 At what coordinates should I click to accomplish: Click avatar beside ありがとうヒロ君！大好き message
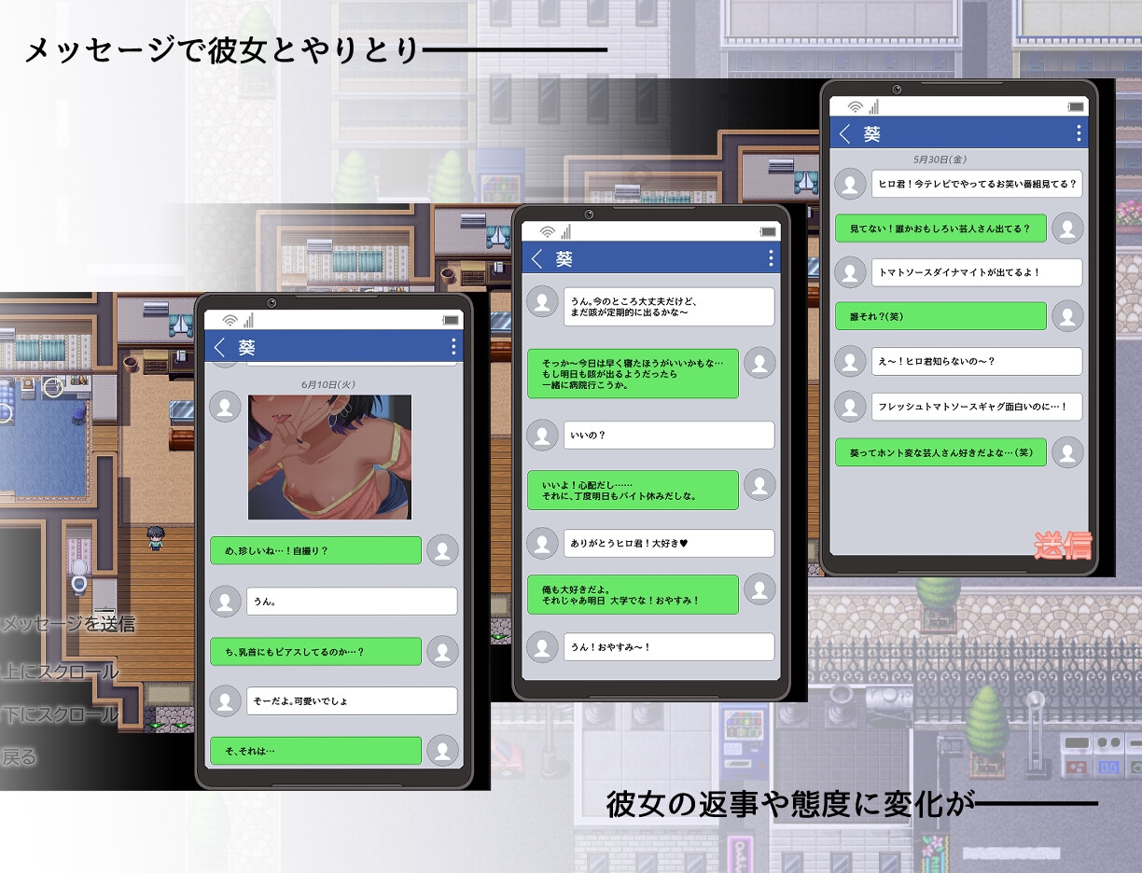(542, 543)
